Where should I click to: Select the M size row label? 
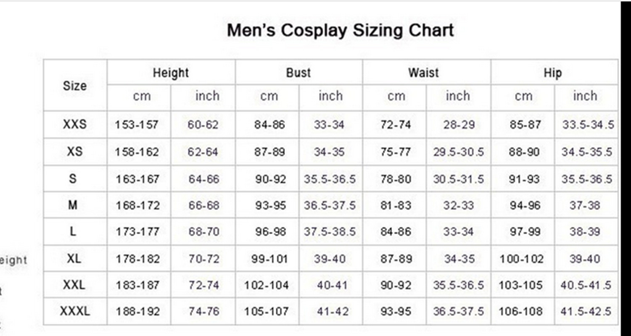[x=73, y=205]
